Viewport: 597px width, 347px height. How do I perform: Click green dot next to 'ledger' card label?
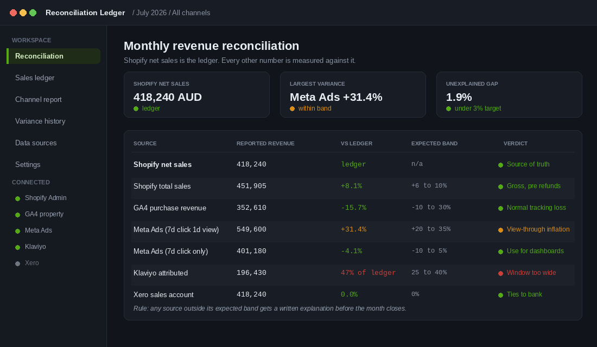tap(136, 109)
